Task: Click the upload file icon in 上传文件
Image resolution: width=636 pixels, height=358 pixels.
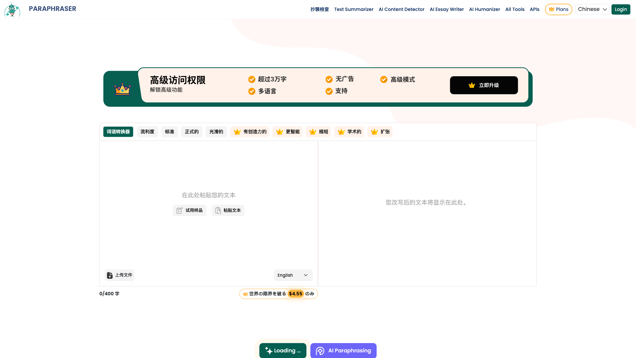Action: click(x=110, y=275)
